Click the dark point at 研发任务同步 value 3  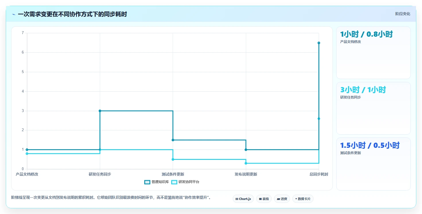point(100,111)
